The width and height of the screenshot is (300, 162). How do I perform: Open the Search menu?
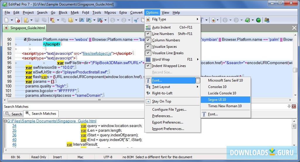tap(42, 13)
